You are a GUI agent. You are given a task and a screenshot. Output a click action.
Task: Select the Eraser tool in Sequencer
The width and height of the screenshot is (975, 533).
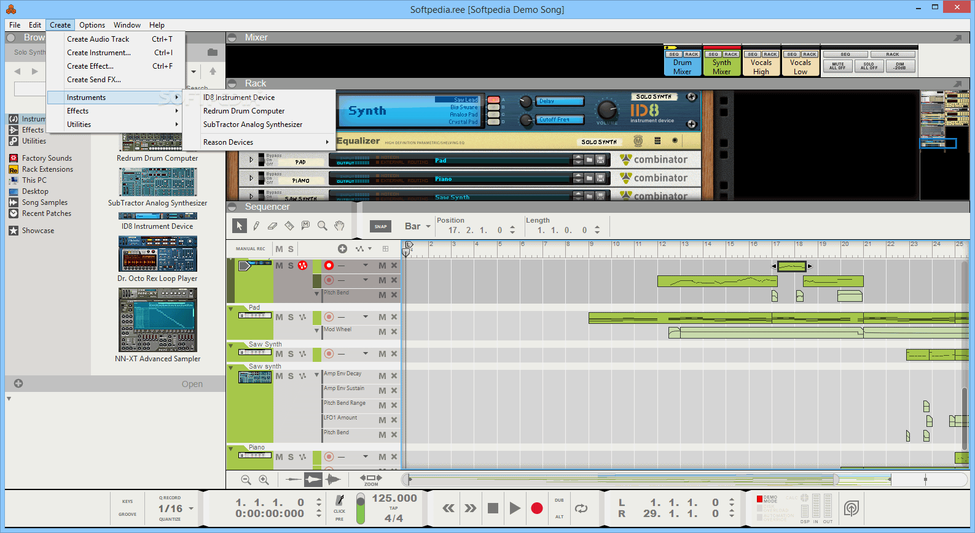(273, 226)
